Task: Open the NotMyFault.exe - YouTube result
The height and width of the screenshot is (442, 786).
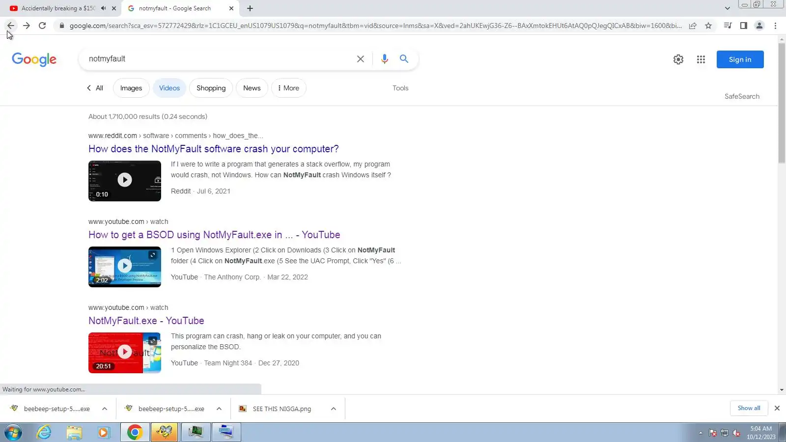Action: (x=146, y=321)
